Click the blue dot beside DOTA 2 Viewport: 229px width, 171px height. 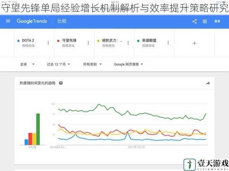click(x=18, y=41)
